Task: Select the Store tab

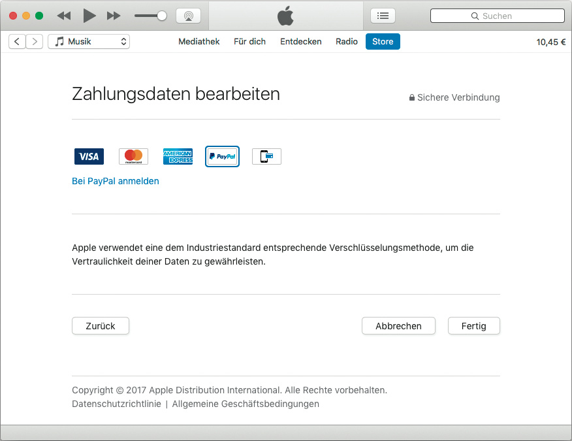Action: tap(383, 42)
